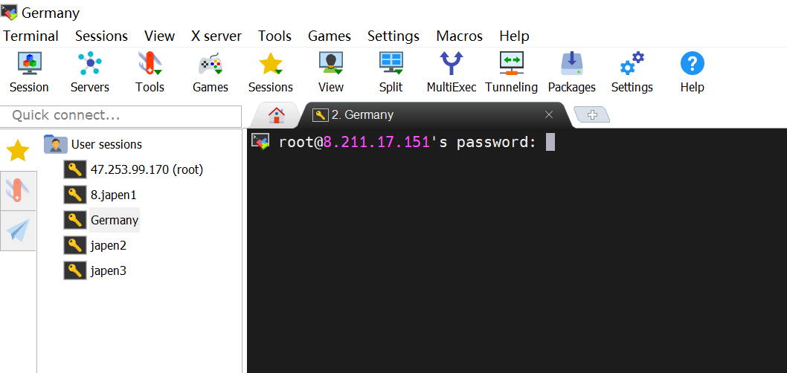Open the Tools menu

[x=274, y=36]
